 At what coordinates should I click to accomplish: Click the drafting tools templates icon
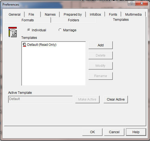12,32
